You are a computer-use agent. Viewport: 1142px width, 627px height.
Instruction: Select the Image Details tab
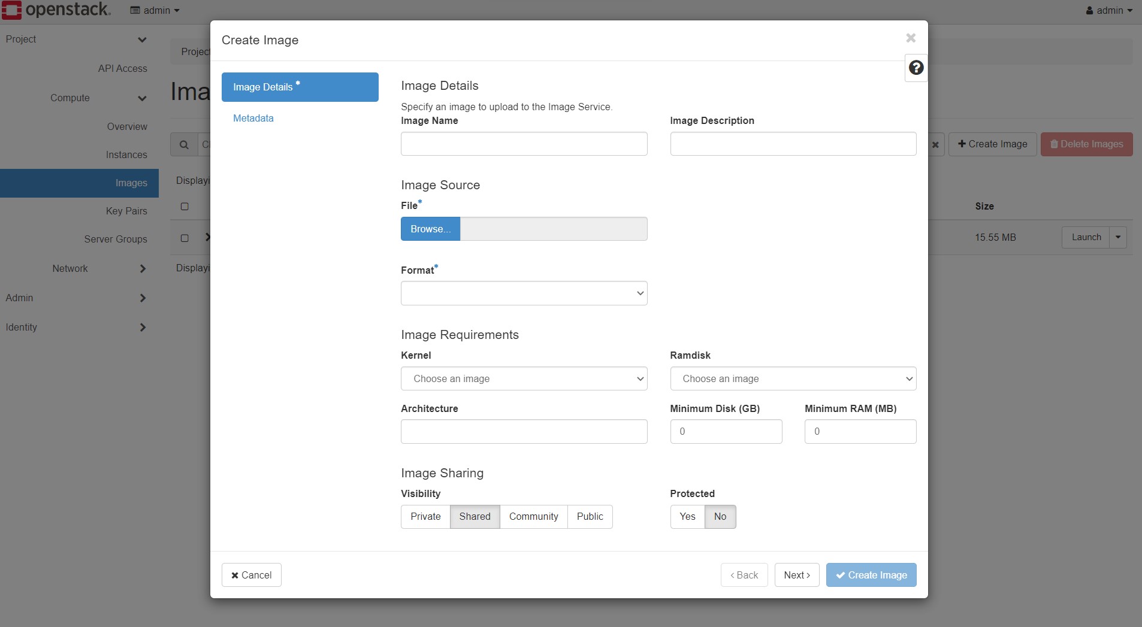point(300,87)
